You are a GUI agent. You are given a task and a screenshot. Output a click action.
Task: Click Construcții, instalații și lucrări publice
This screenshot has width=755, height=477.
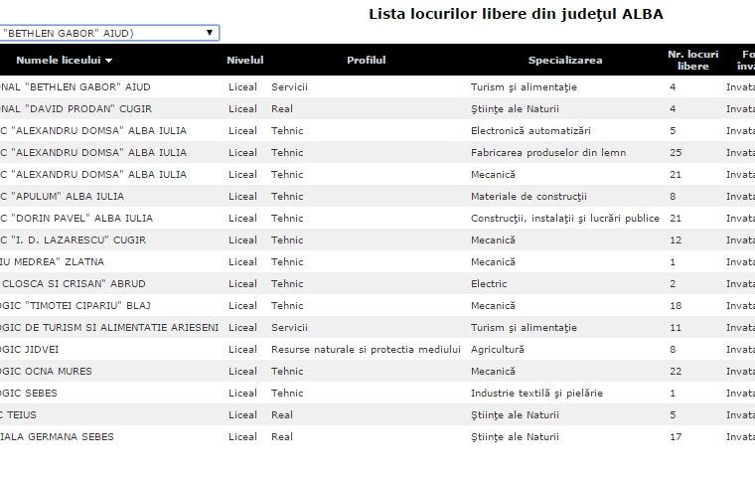point(565,219)
